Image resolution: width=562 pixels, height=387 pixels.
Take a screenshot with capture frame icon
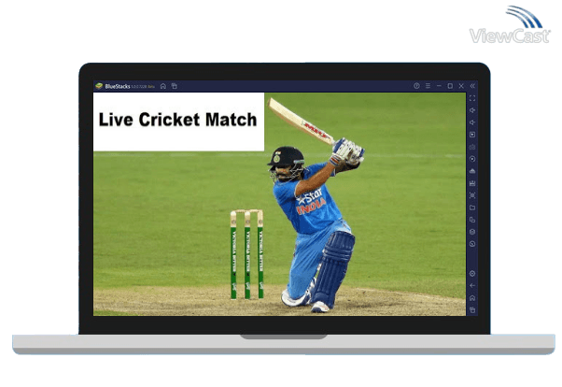pos(472,195)
